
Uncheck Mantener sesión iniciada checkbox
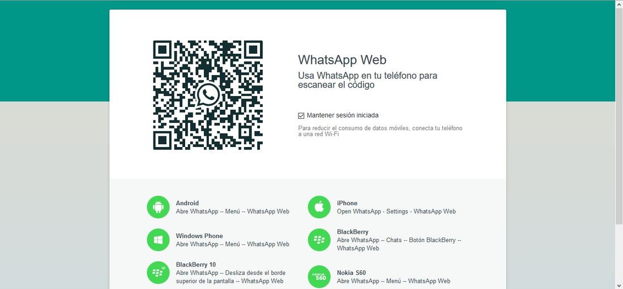301,115
